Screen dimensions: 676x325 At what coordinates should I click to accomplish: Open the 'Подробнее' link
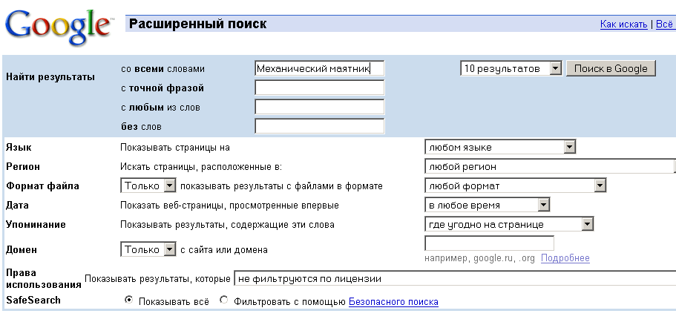point(565,258)
